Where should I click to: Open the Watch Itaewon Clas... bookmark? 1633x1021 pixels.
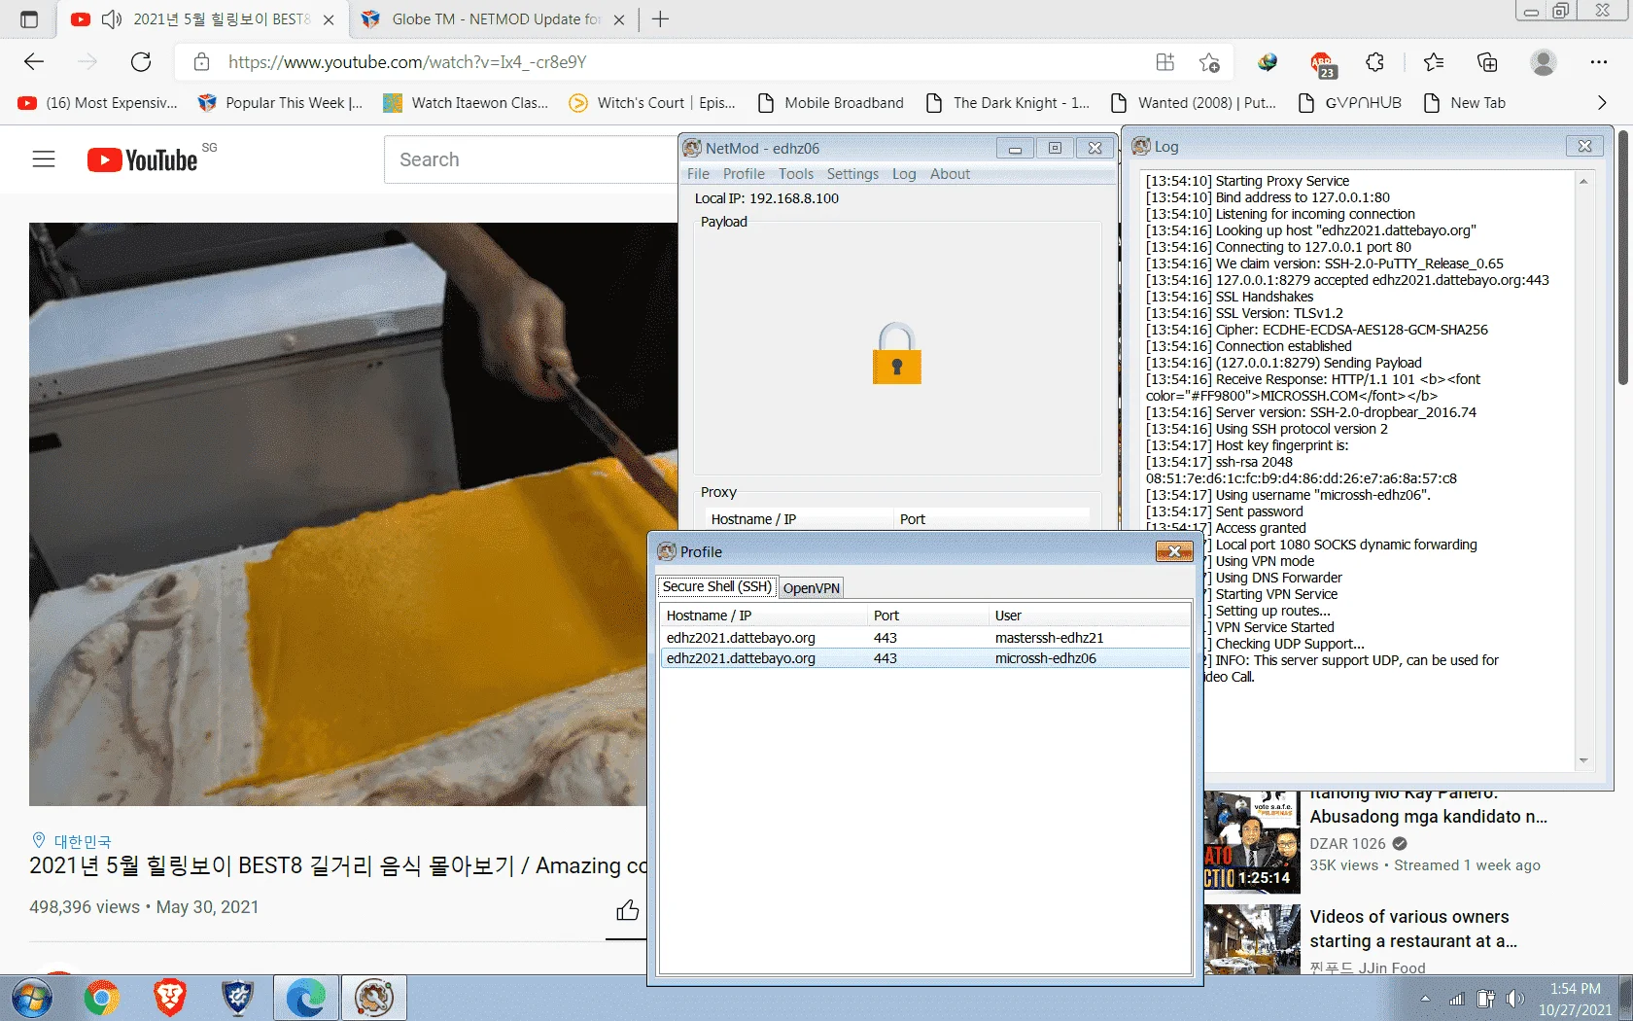(466, 103)
